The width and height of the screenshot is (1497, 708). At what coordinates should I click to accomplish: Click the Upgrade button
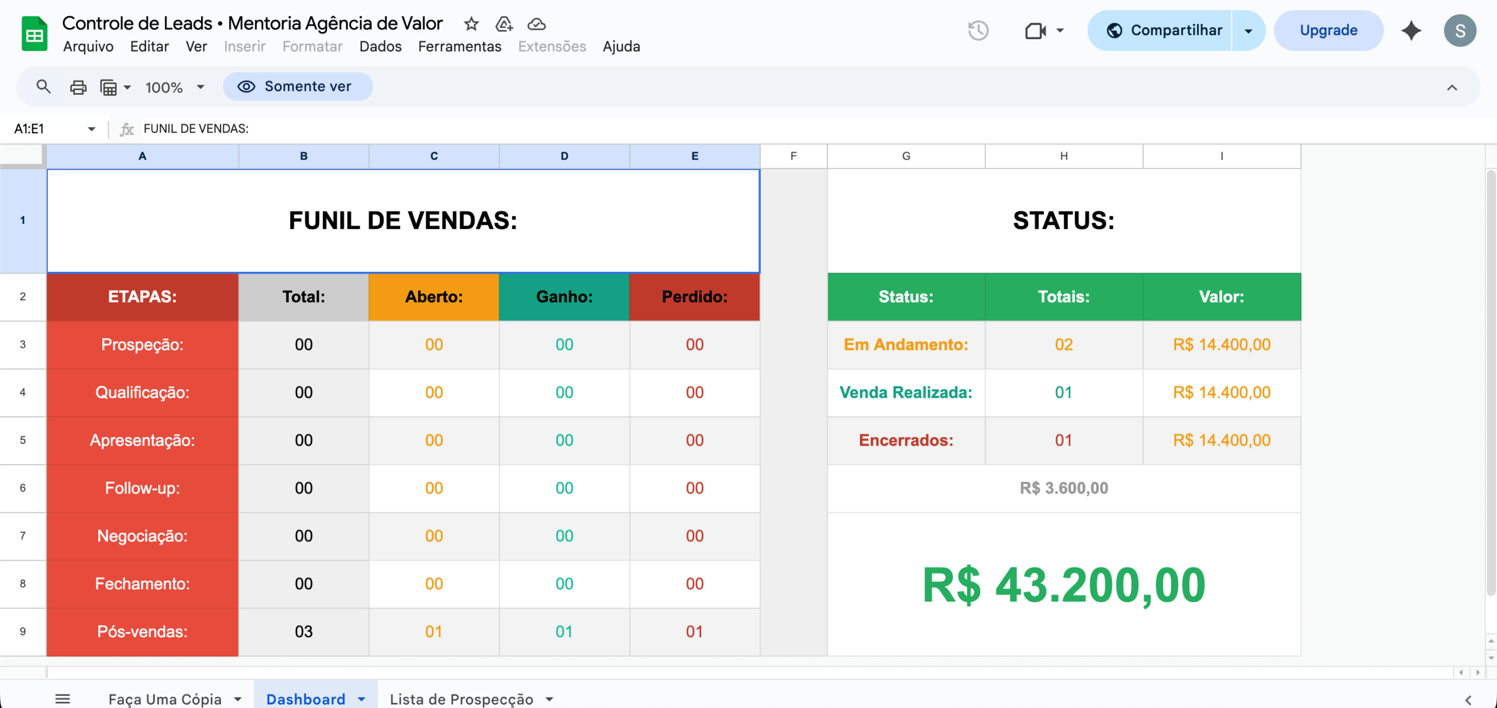(1328, 30)
